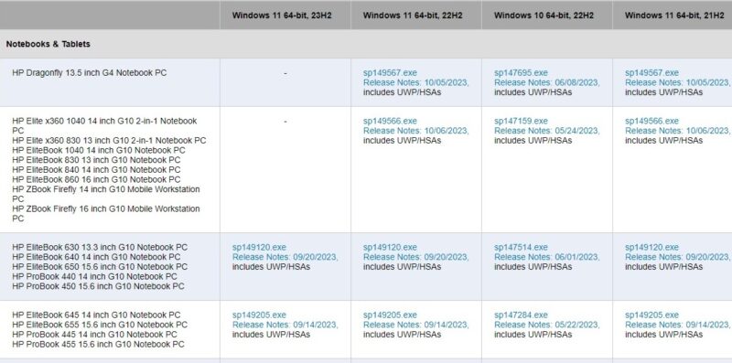Open Release Notes 10/05/2023 in Windows 11 22H2 column
The height and width of the screenshot is (363, 732).
(416, 82)
